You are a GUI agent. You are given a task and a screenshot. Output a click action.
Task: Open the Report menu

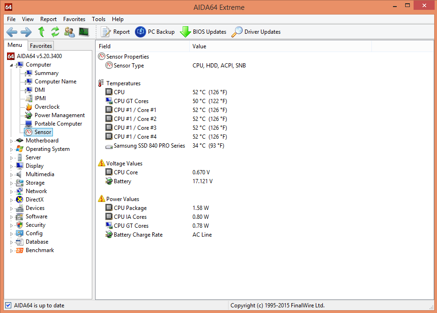[x=48, y=19]
